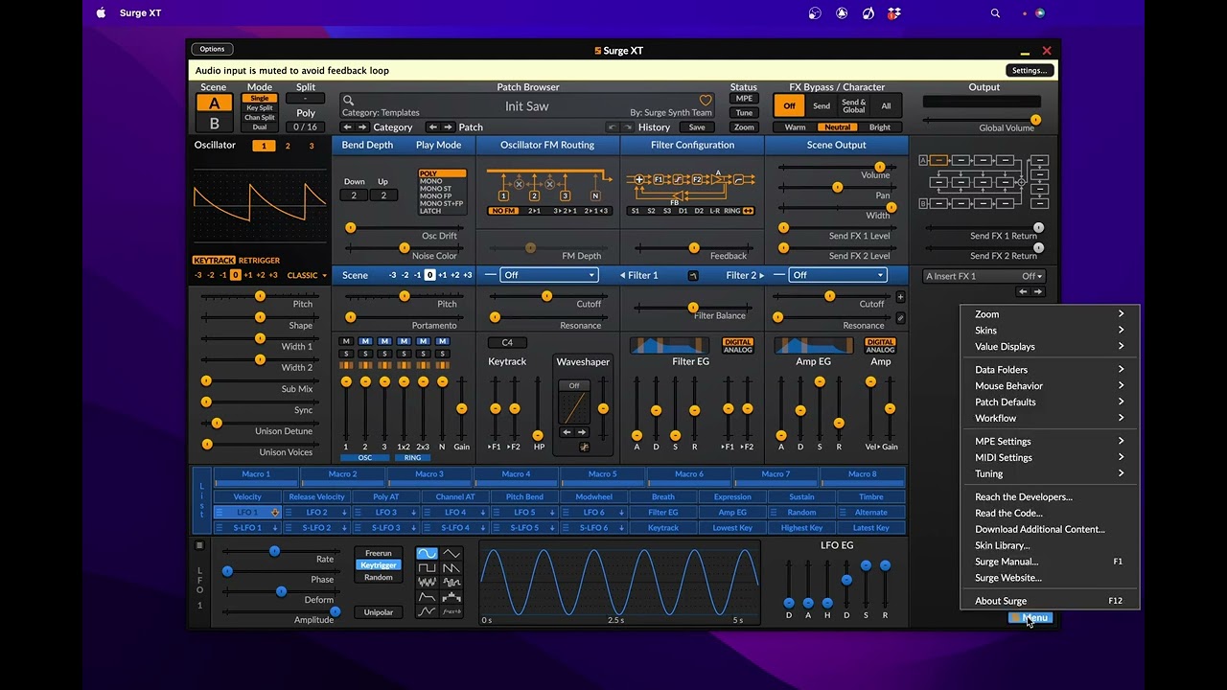Open the Filter 2 type dropdown
Screen dimensions: 1227x690
coord(838,275)
